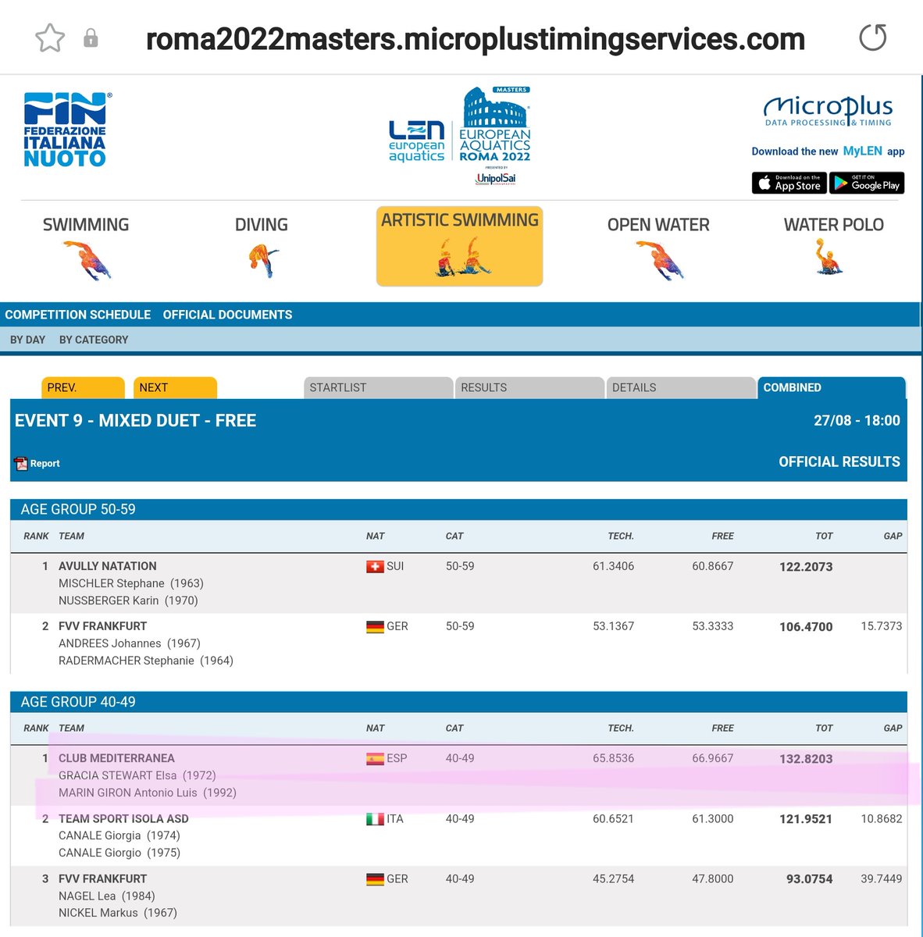
Task: Tap the URL address text
Action: click(475, 38)
